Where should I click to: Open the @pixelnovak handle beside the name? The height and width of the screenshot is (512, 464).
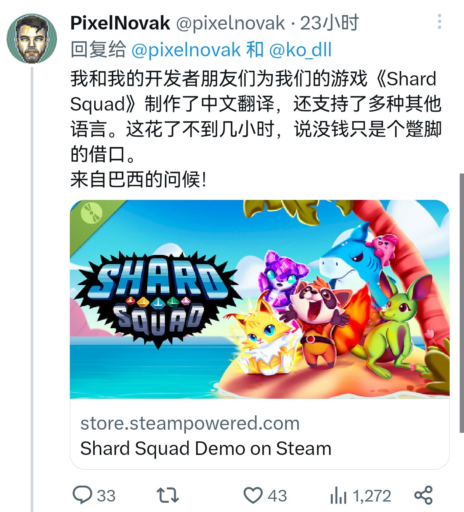(x=231, y=23)
